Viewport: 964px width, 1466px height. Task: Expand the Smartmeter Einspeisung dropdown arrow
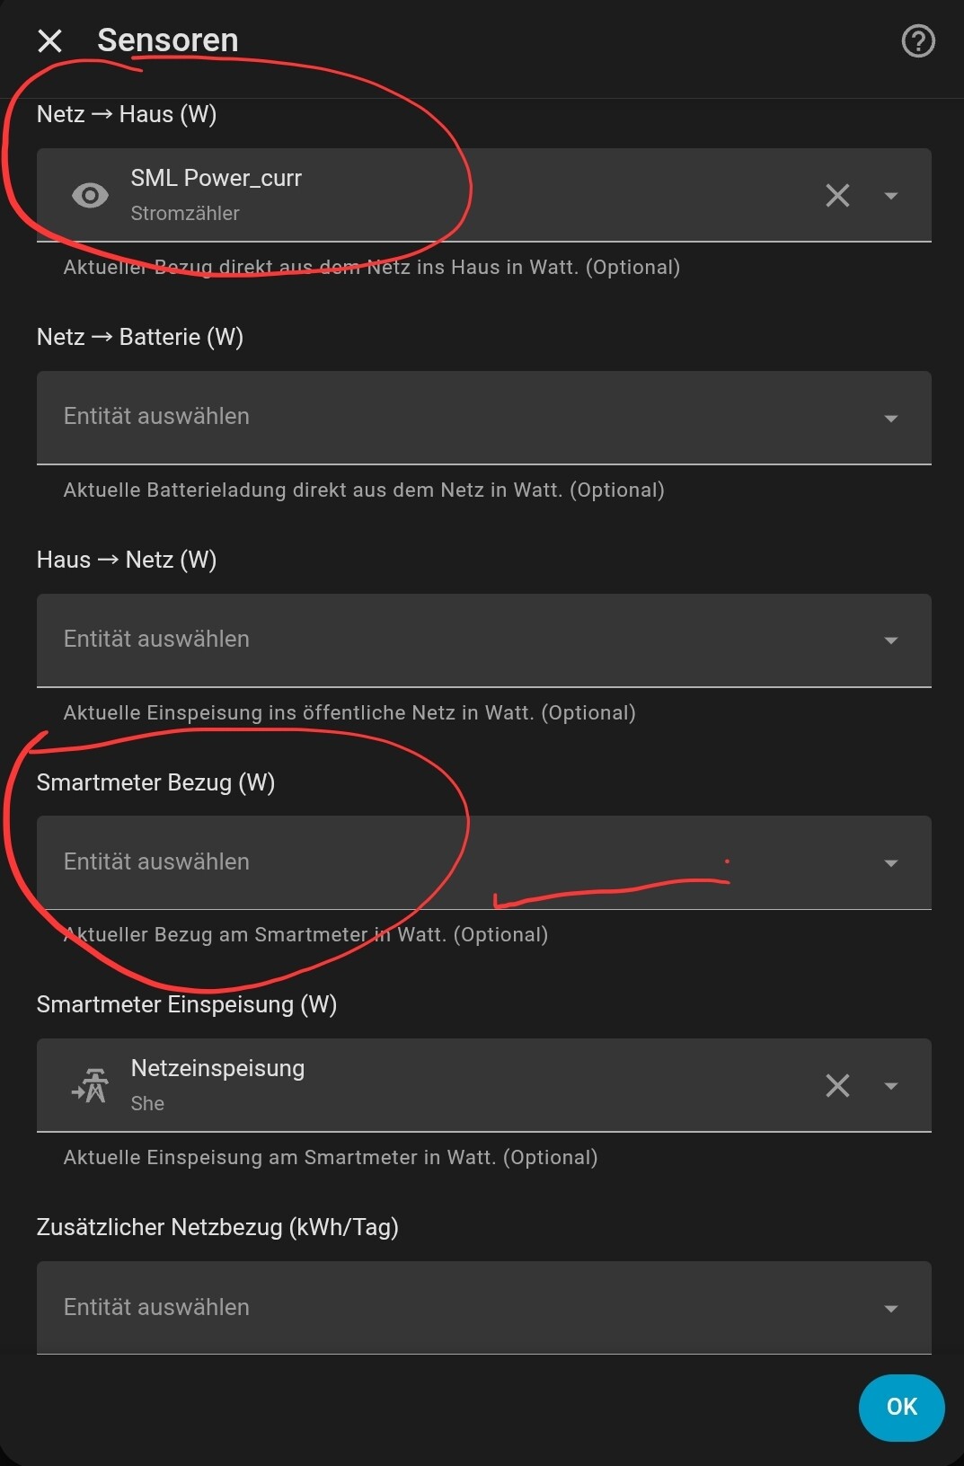click(x=891, y=1085)
